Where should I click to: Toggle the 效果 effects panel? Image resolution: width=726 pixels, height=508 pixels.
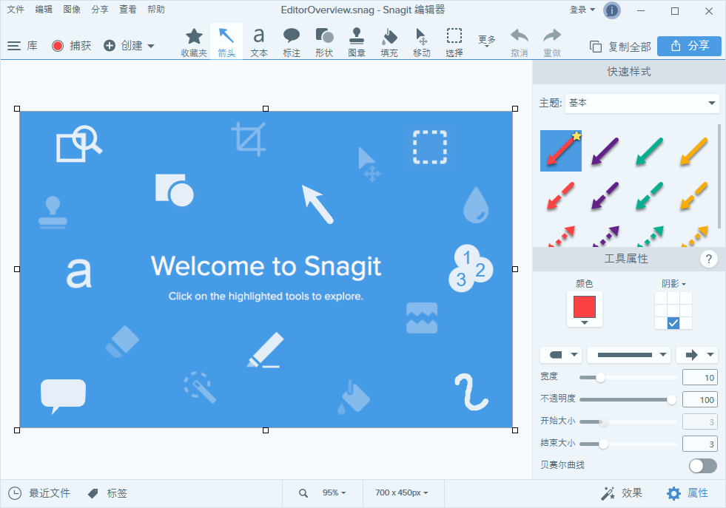click(622, 493)
